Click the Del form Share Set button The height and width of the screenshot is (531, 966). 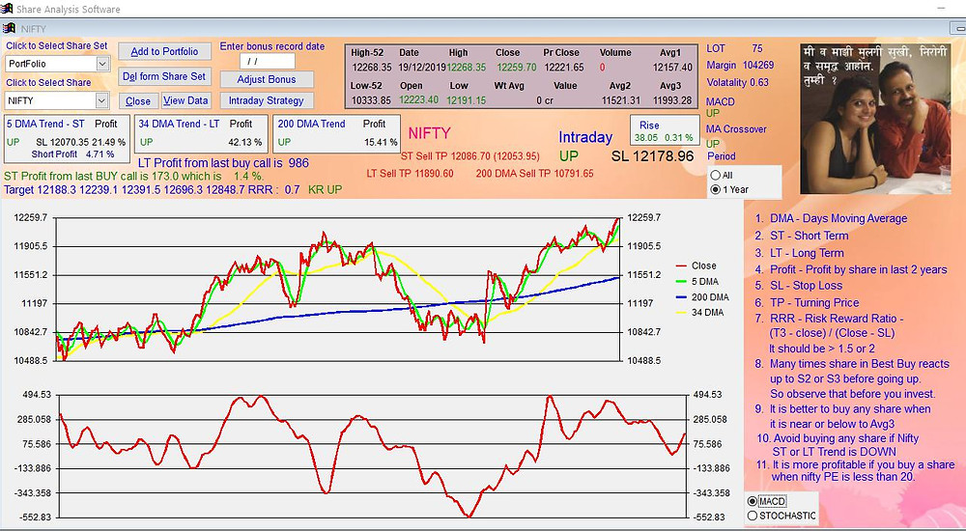164,76
